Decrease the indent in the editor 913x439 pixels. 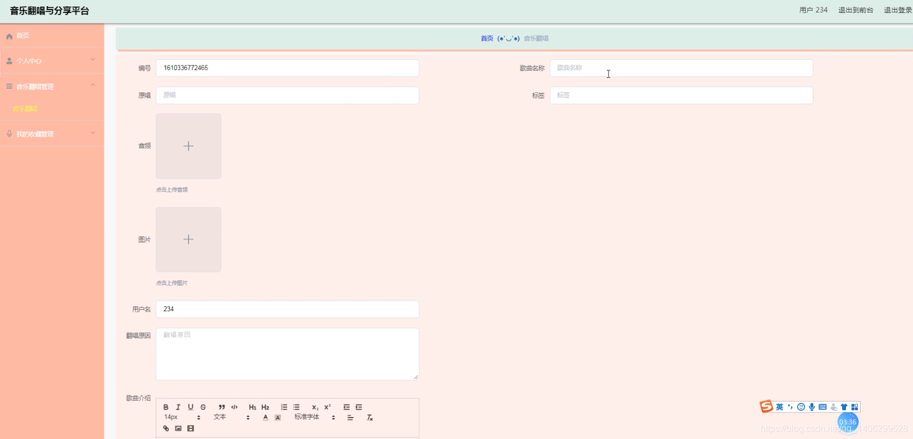click(346, 407)
